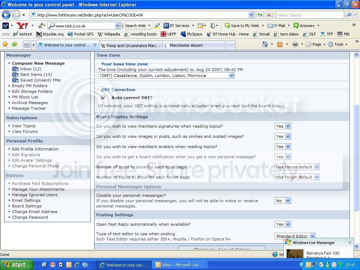
Task: Click the Quick Tabs grid icon
Action: coord(26,45)
